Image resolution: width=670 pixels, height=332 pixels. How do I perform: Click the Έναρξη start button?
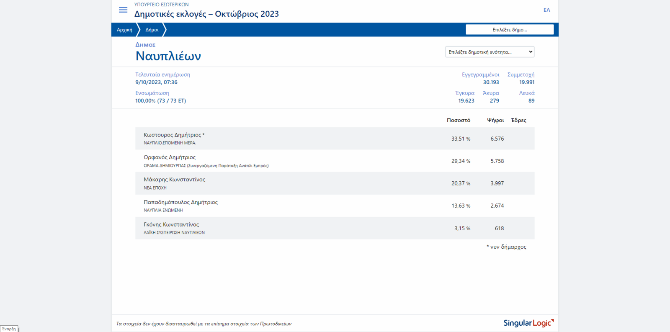[x=9, y=329]
